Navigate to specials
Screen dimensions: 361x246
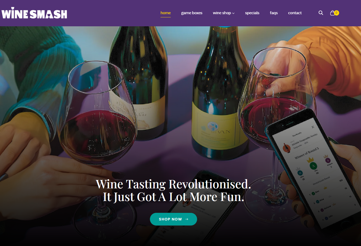tap(252, 13)
